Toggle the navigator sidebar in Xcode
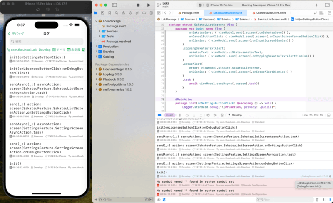 pos(114,5)
